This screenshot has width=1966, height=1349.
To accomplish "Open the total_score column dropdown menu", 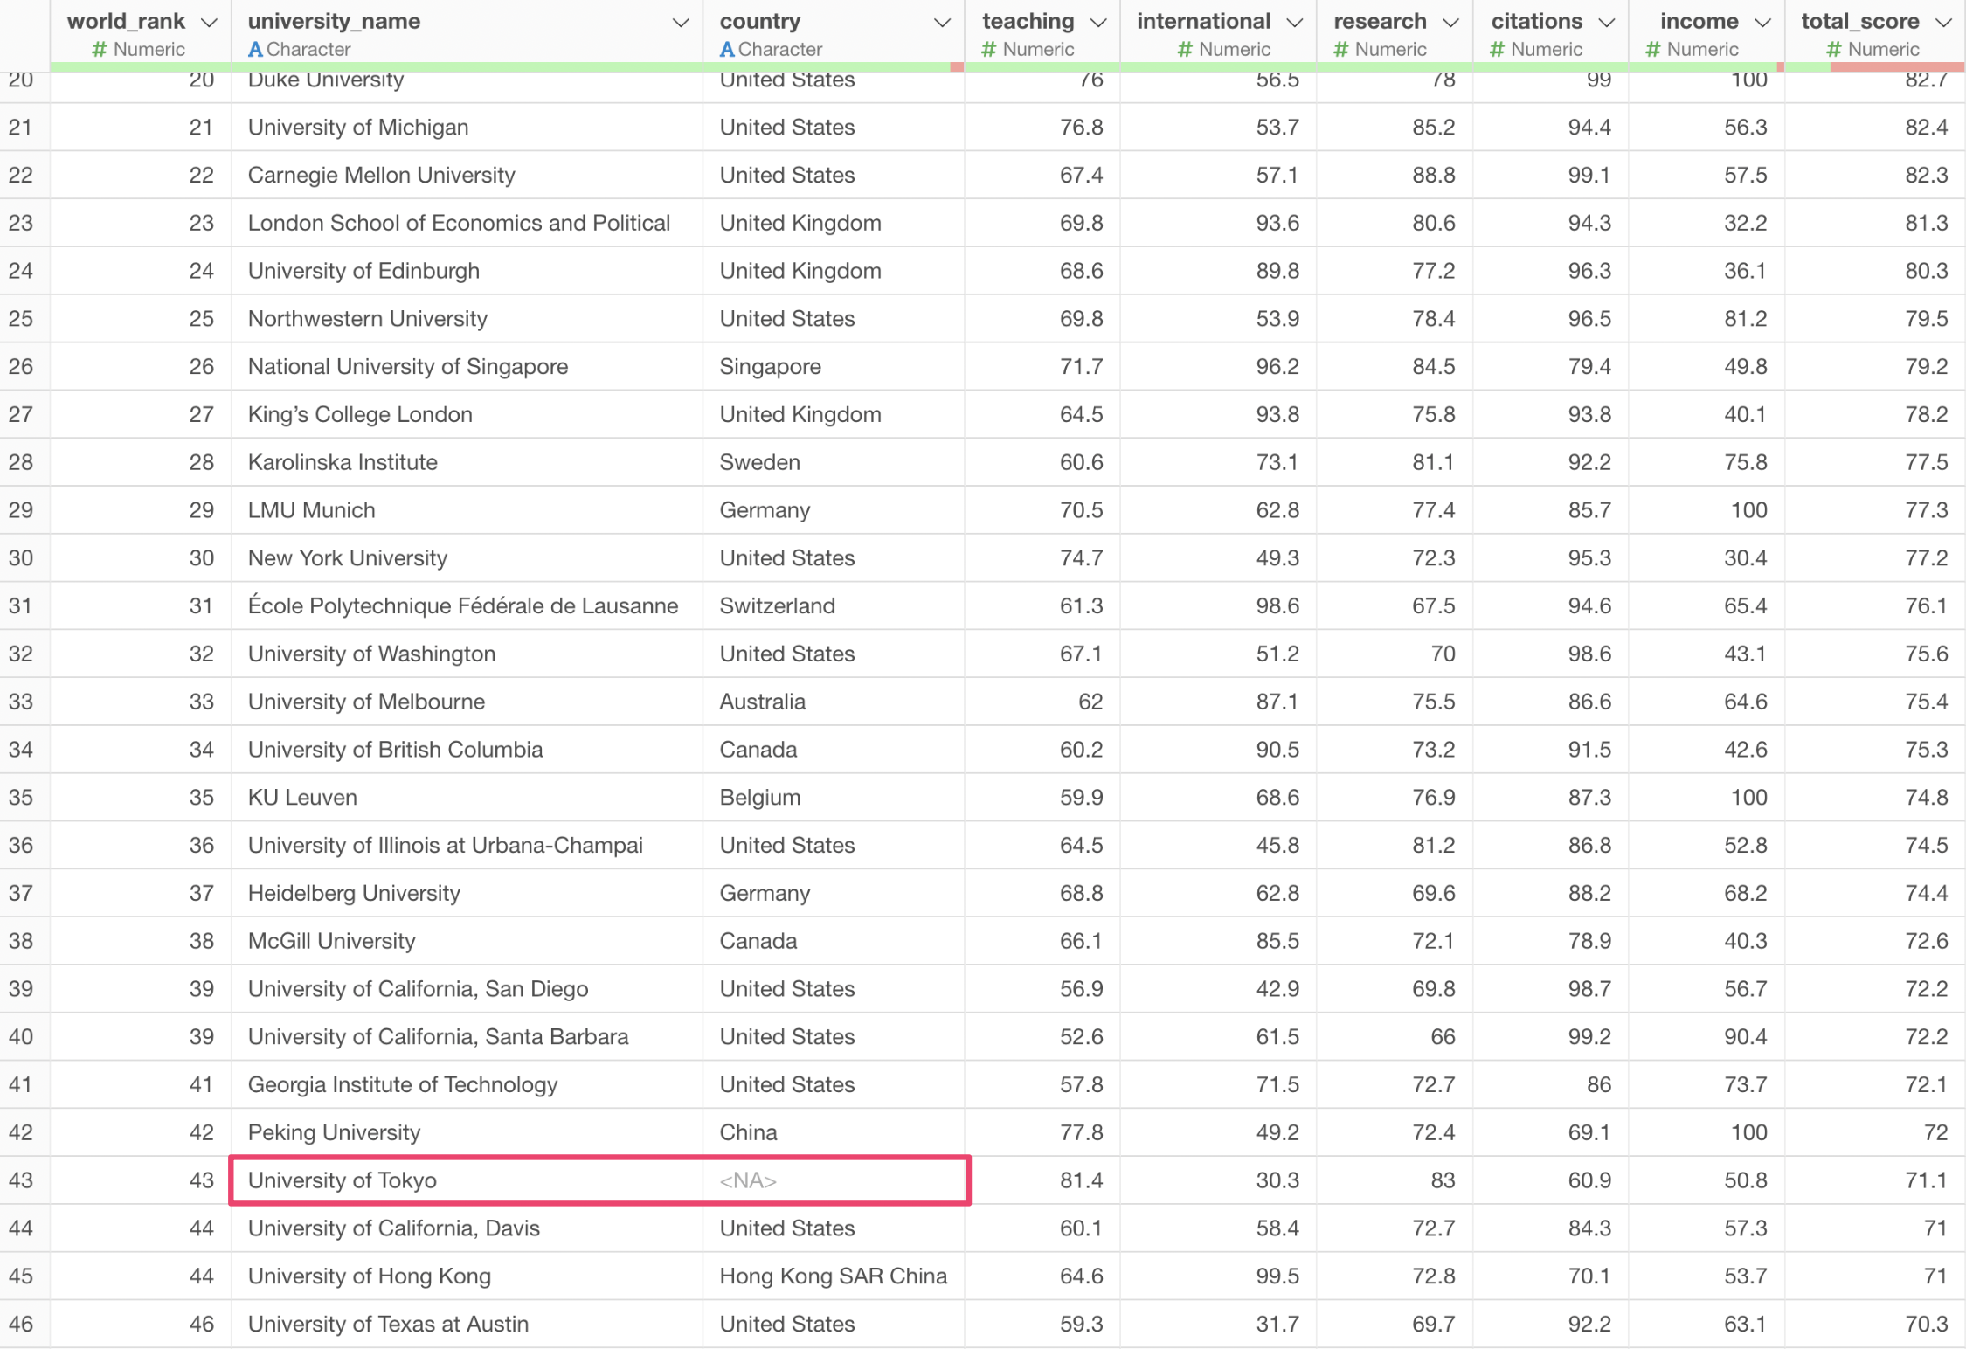I will click(x=1943, y=23).
